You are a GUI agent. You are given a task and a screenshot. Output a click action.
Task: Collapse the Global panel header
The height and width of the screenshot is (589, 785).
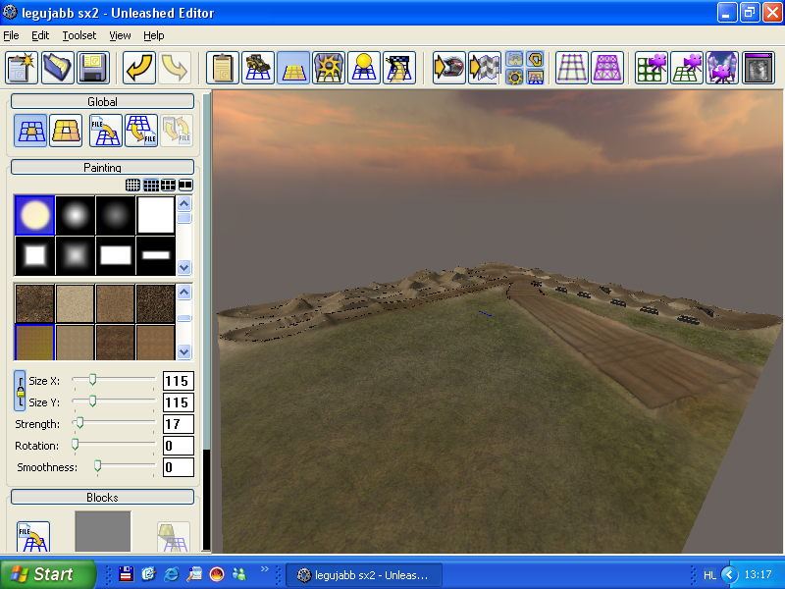[x=102, y=102]
